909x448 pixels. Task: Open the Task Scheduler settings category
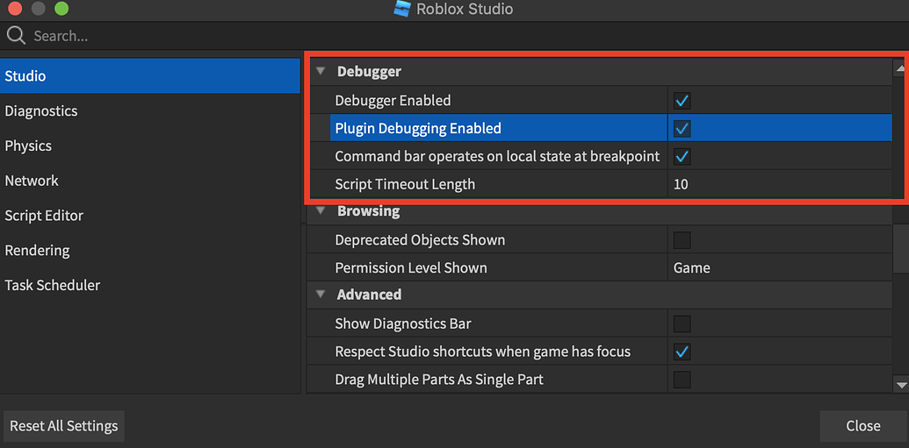coord(150,285)
